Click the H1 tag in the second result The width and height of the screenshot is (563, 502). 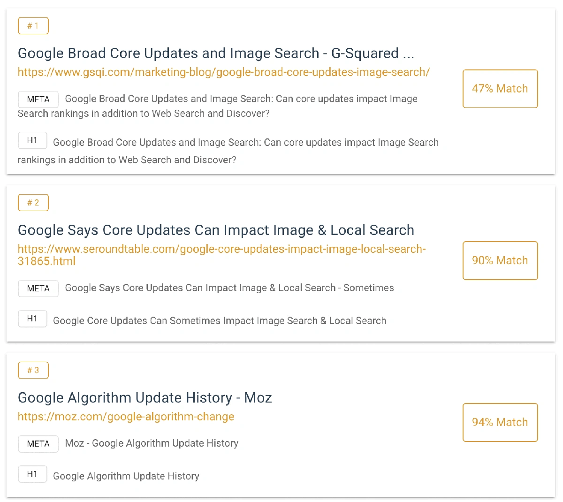point(32,319)
